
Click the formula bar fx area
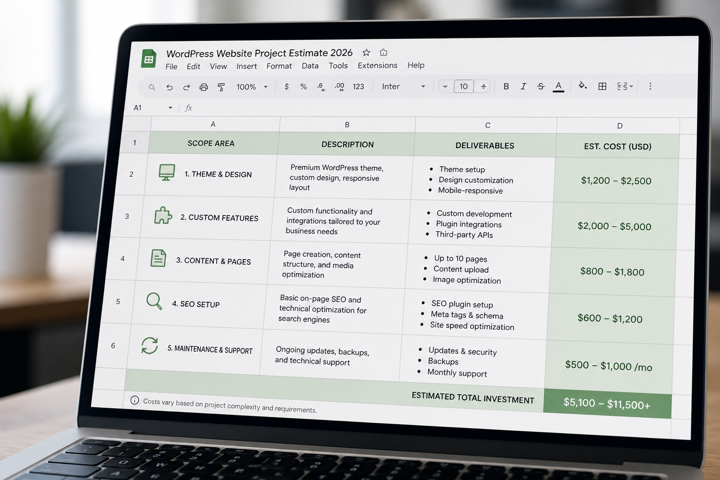pyautogui.click(x=188, y=108)
